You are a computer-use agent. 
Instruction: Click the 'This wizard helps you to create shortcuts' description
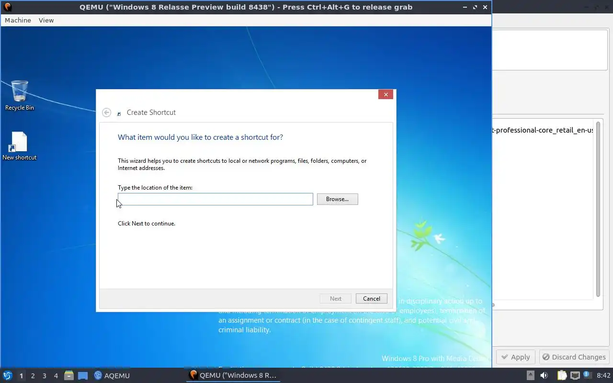coord(242,164)
